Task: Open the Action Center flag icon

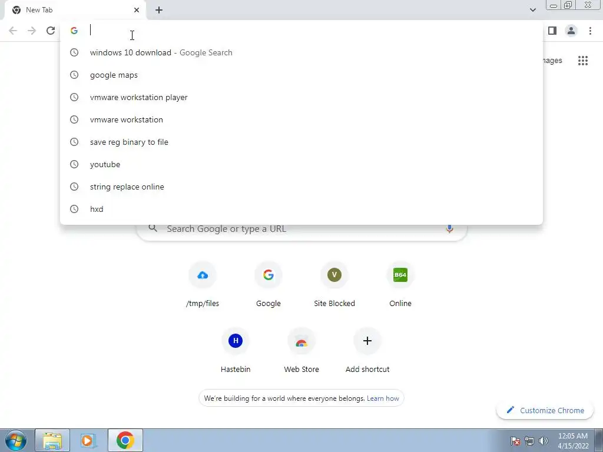Action: [x=515, y=441]
